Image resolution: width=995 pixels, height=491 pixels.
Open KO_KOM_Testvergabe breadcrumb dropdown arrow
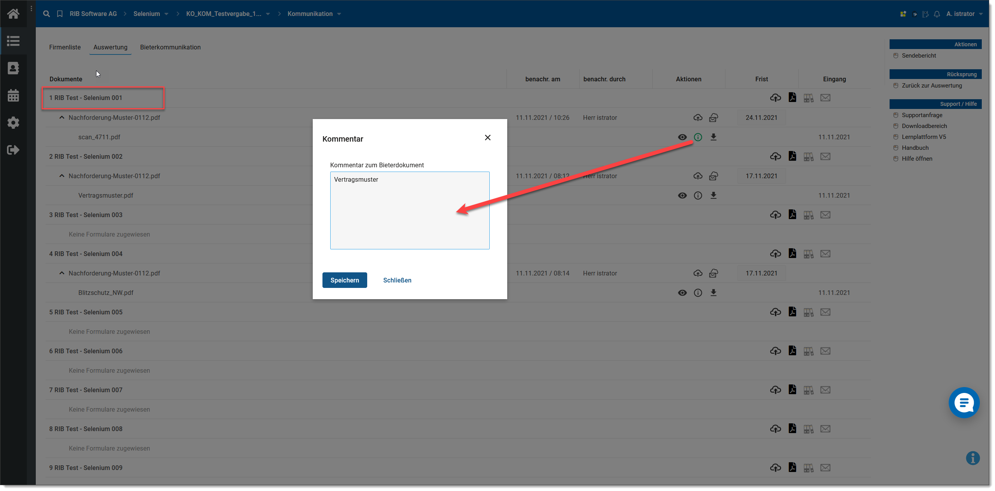coord(268,14)
